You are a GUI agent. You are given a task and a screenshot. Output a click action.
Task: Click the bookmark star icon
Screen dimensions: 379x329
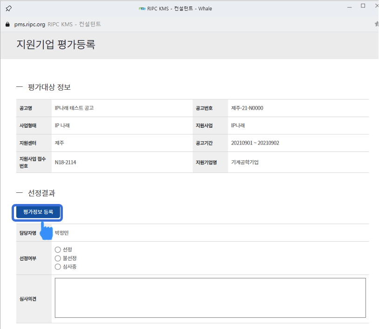(x=376, y=24)
